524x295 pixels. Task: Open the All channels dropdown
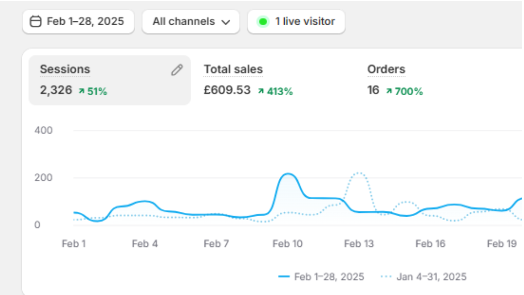click(191, 21)
